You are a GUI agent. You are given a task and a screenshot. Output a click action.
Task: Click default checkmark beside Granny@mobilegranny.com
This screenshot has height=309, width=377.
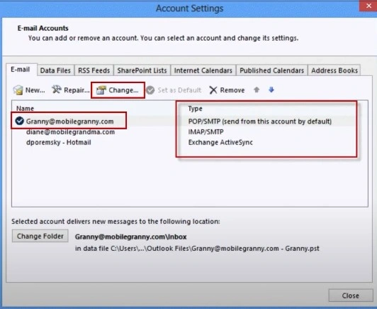19,121
